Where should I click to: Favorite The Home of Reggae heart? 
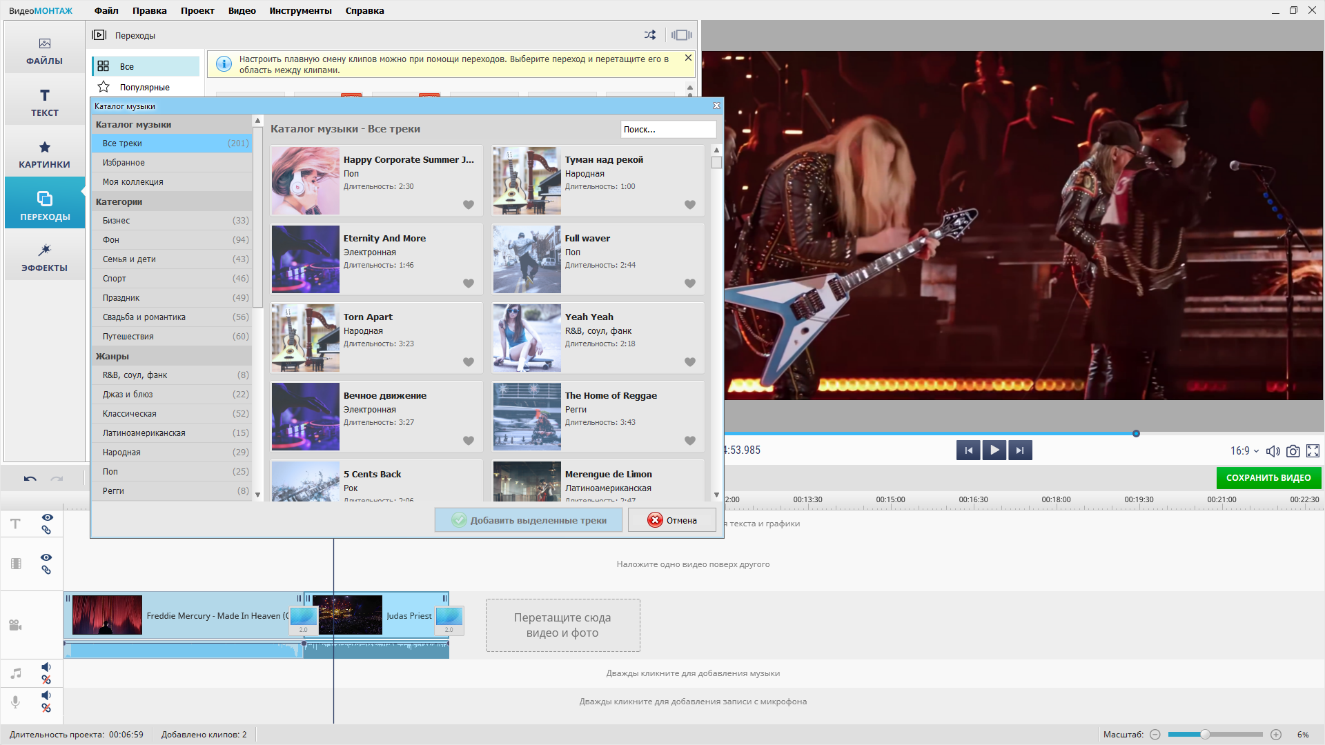point(690,441)
